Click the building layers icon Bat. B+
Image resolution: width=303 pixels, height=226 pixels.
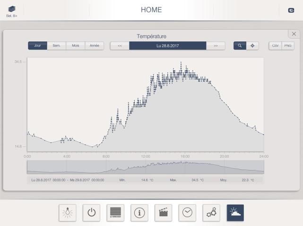coord(11,10)
